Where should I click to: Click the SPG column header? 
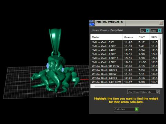[154, 37]
